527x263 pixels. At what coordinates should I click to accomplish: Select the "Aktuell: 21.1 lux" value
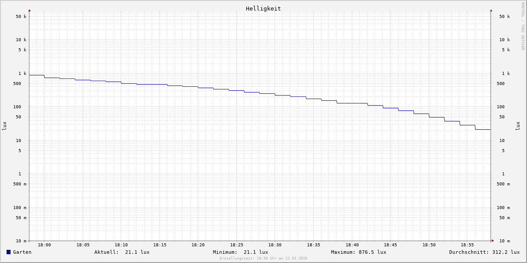pos(122,252)
